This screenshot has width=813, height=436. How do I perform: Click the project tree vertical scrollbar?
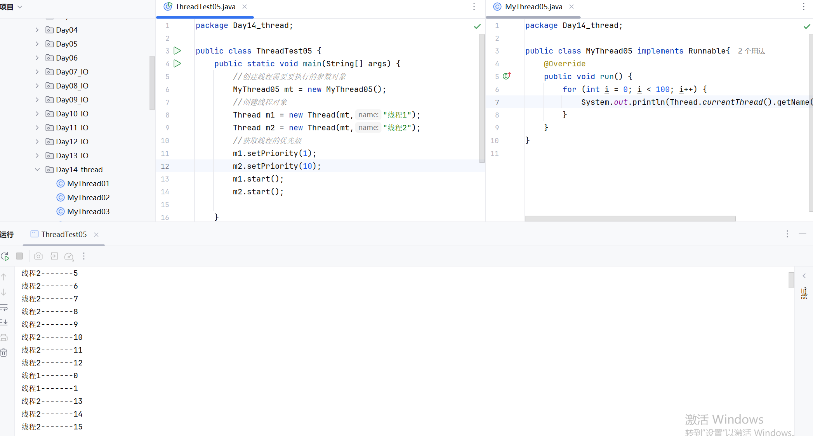(x=152, y=83)
